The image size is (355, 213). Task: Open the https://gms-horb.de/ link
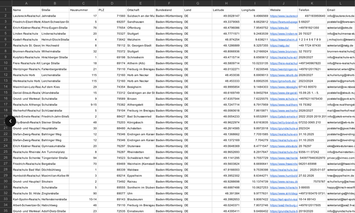pyautogui.click(x=283, y=81)
